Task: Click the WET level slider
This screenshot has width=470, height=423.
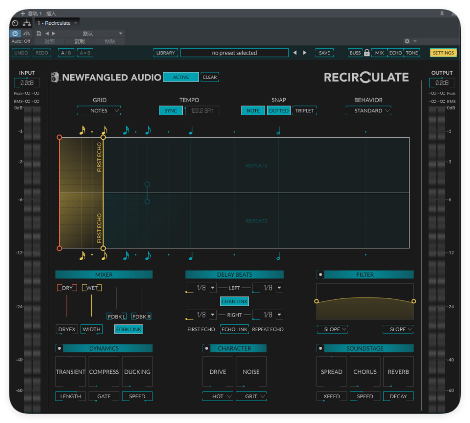Action: pos(92,305)
